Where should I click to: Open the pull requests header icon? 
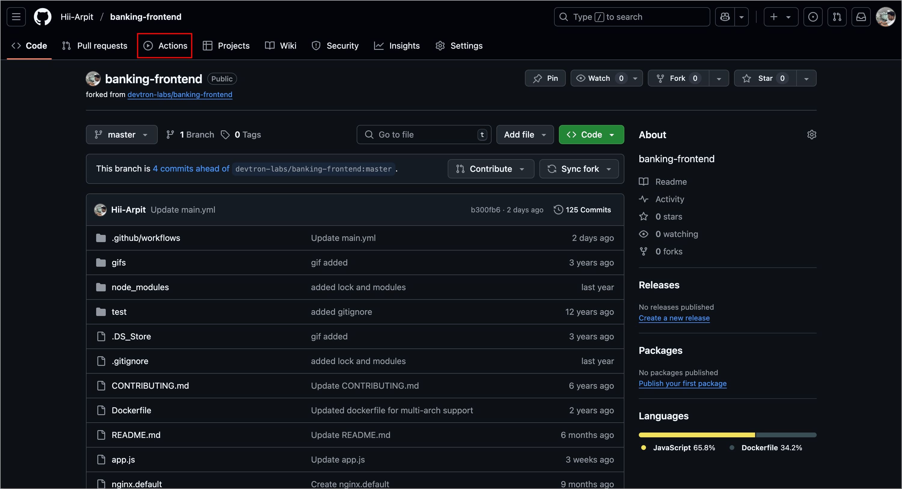point(837,17)
